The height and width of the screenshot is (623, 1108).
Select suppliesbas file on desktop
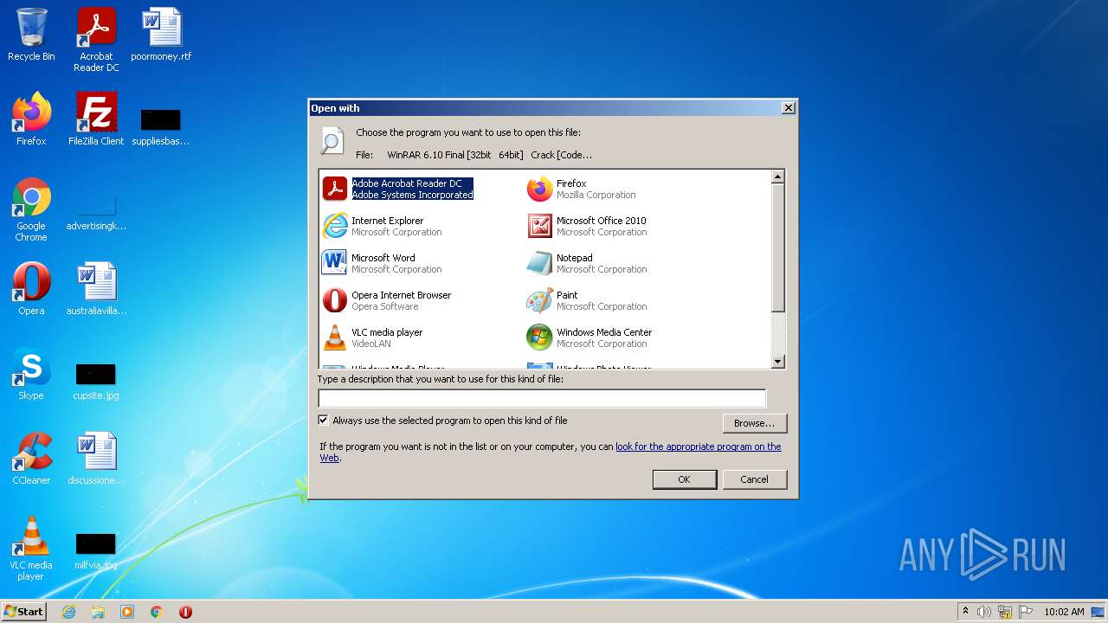(x=161, y=126)
